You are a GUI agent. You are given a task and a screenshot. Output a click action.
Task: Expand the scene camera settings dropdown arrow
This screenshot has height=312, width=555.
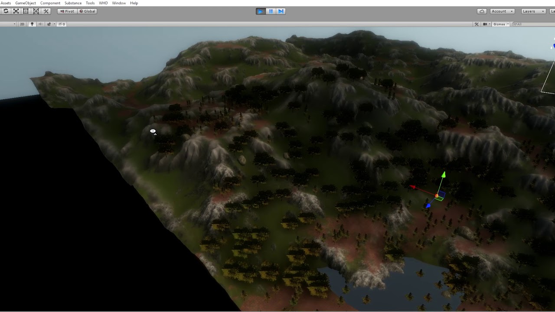click(x=490, y=24)
